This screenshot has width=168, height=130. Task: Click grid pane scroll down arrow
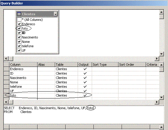(161, 97)
